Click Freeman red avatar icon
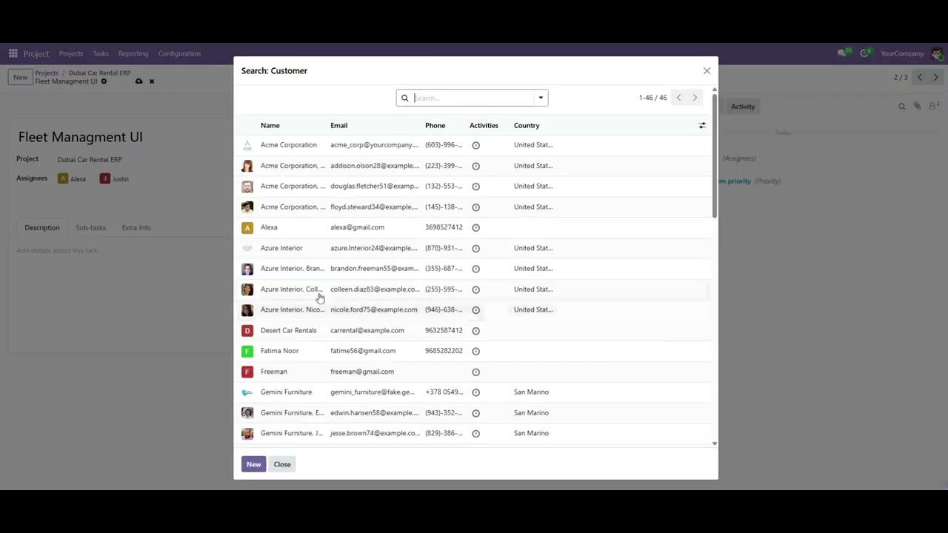The width and height of the screenshot is (948, 533). (x=247, y=372)
